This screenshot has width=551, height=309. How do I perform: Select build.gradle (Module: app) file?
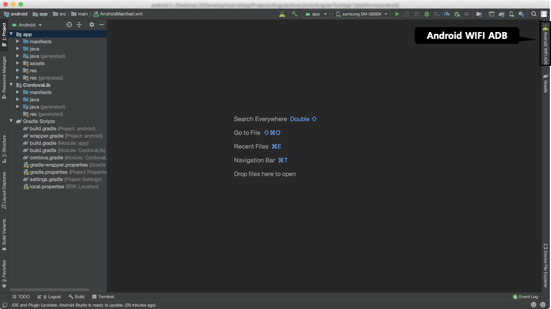pyautogui.click(x=56, y=143)
